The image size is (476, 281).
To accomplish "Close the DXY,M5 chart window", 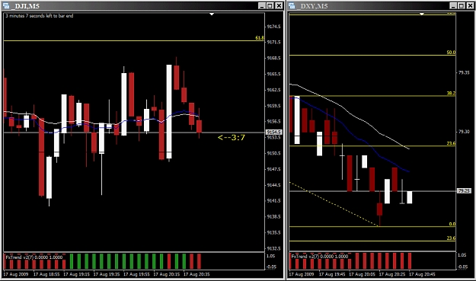I will click(470, 6).
